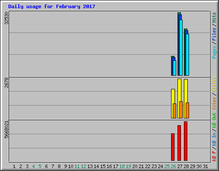Click day 8 on the x-axis
Image resolution: width=219 pixels, height=171 pixels.
(59, 166)
